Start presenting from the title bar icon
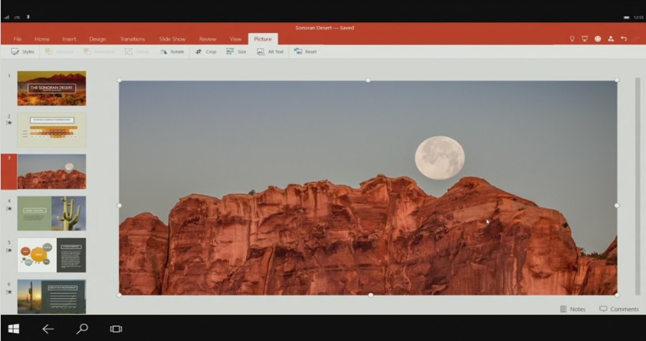 pos(585,39)
